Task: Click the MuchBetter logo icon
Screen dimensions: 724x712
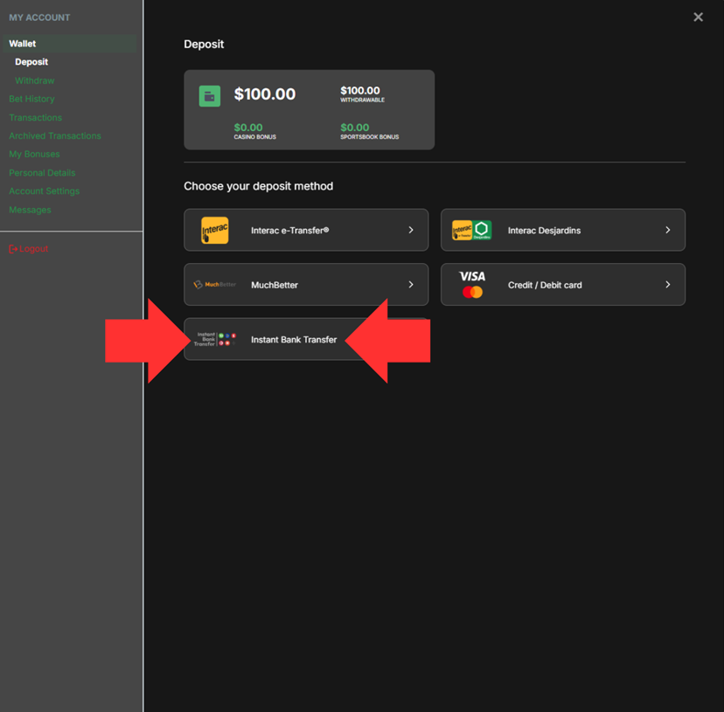Action: pyautogui.click(x=214, y=285)
